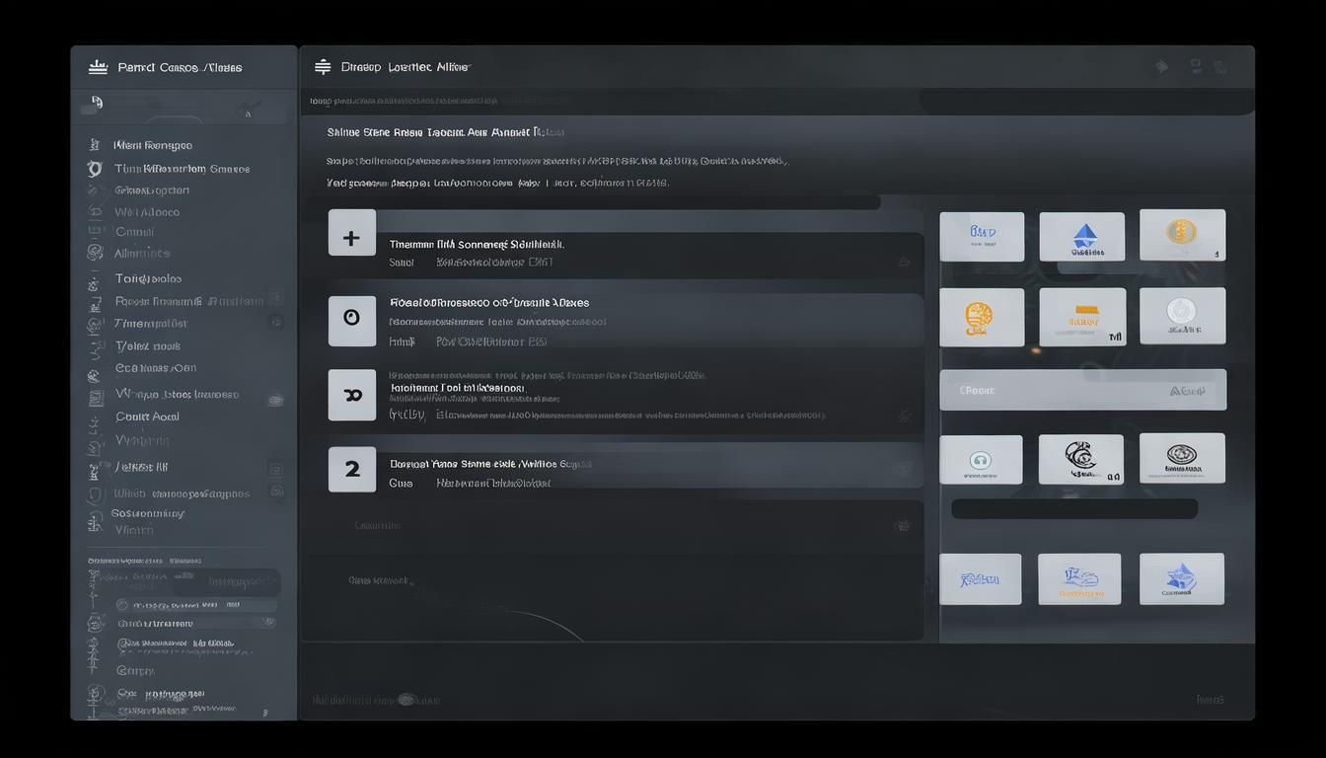The width and height of the screenshot is (1326, 758).
Task: Click the dark slider bar below black-logo cards
Action: pyautogui.click(x=1073, y=508)
